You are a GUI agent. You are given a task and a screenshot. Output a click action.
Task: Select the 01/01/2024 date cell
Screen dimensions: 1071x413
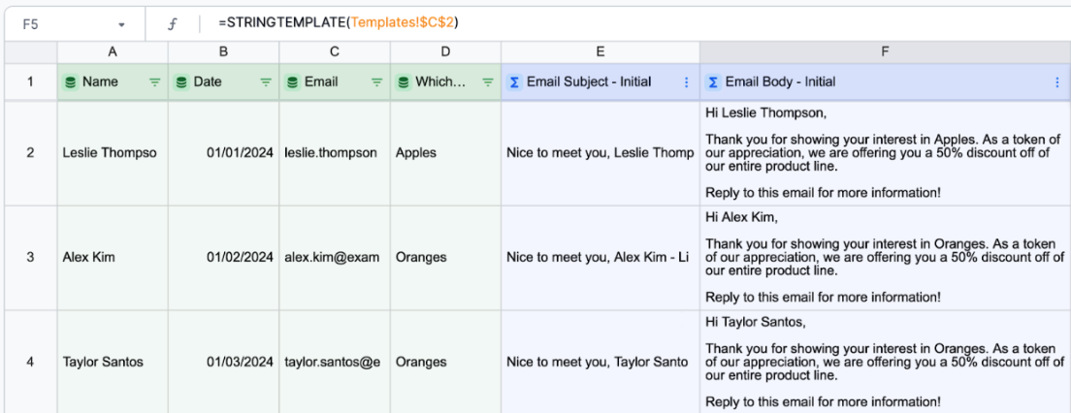pyautogui.click(x=223, y=153)
